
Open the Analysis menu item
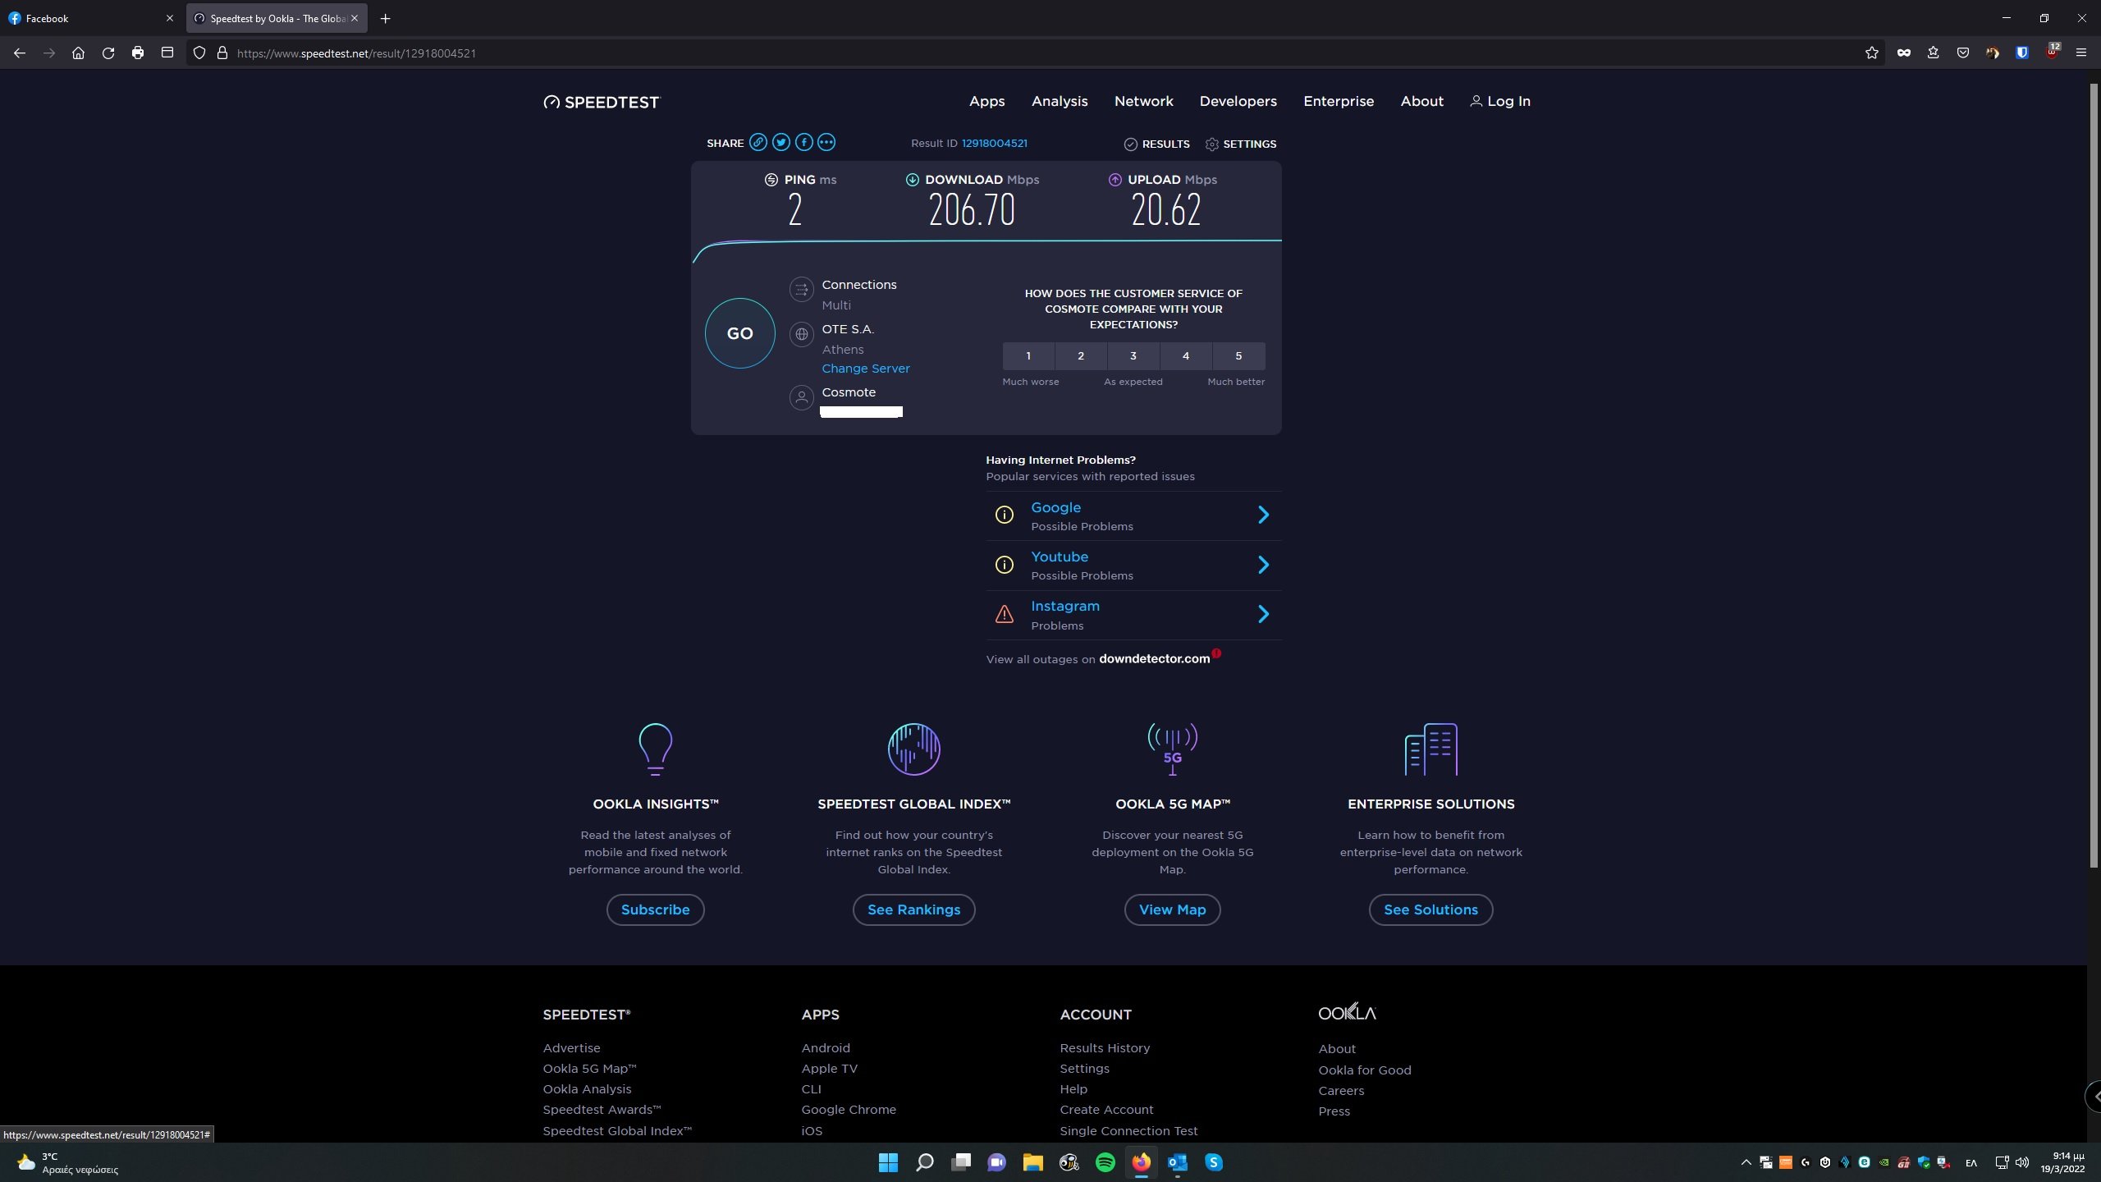1060,101
